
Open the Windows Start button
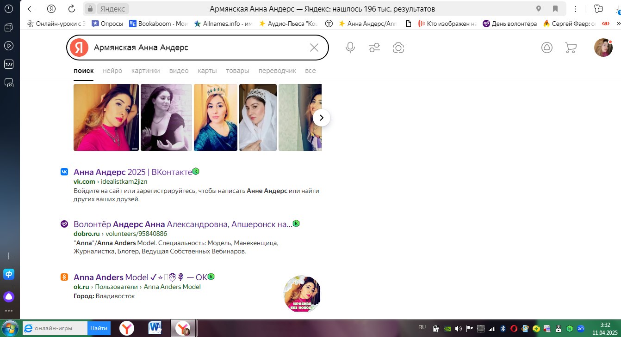(10, 328)
